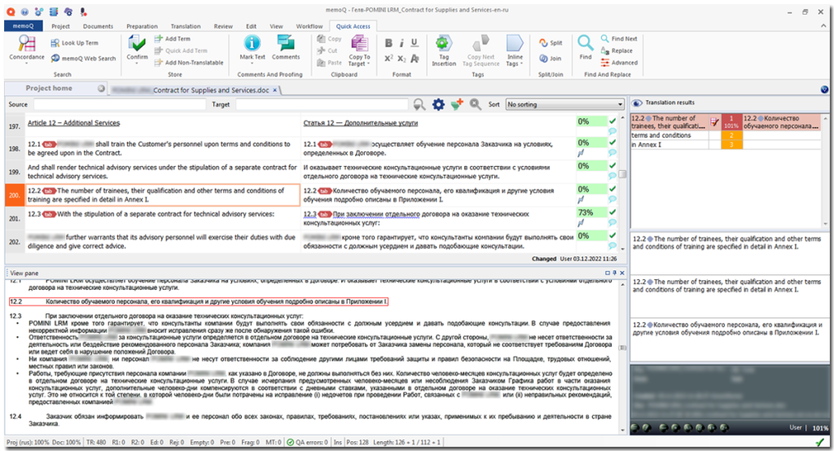Toggle confirmed checkmark on segment 198
The width and height of the screenshot is (834, 451).
[612, 142]
